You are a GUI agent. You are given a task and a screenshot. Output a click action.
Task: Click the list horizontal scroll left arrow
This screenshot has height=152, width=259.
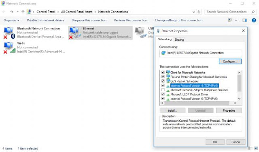(x=162, y=103)
